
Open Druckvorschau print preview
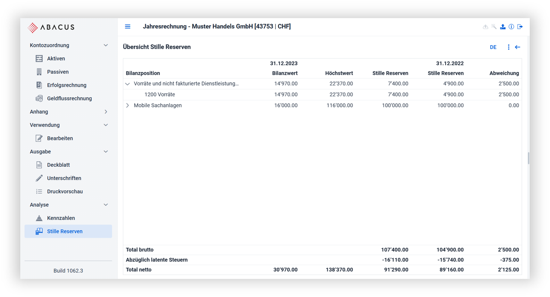(65, 191)
